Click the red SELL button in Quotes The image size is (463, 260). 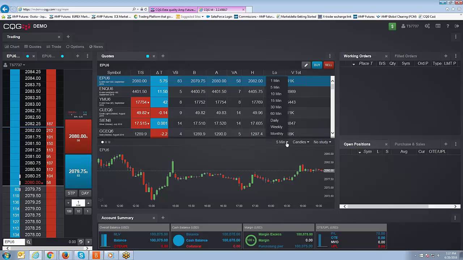[x=328, y=65]
